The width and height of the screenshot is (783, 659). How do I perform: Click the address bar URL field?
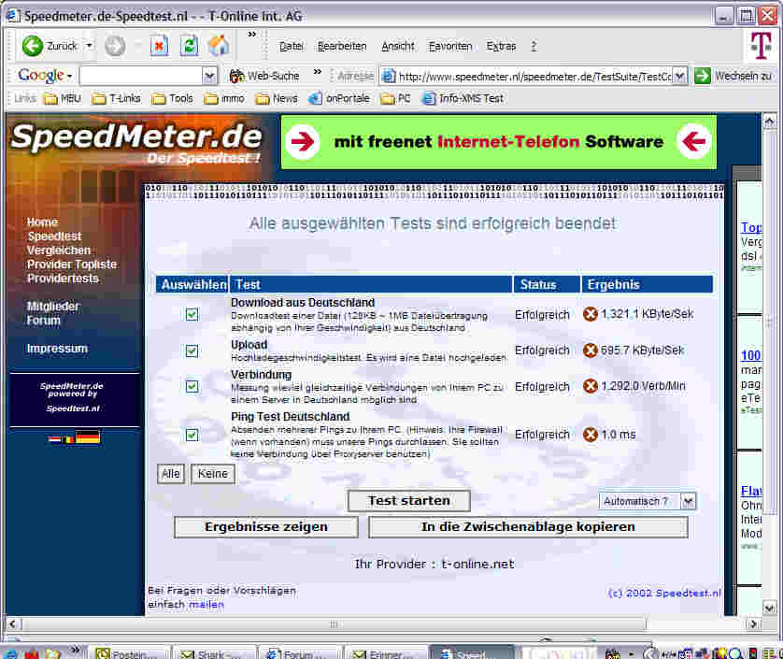click(x=534, y=76)
